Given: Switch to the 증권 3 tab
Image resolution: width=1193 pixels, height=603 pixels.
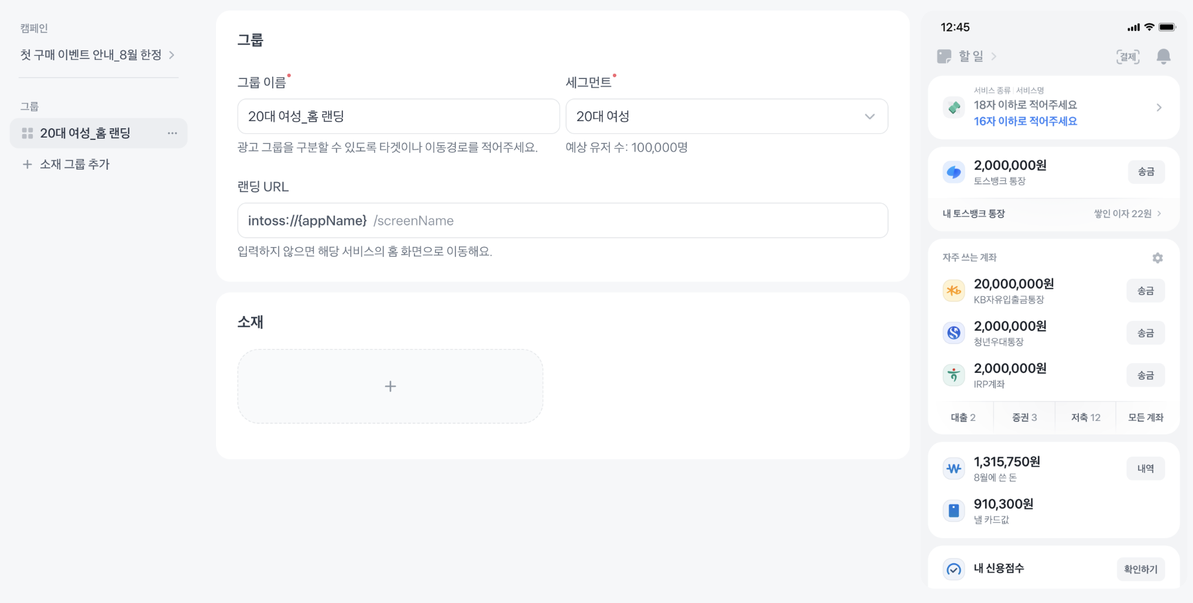Looking at the screenshot, I should [x=1024, y=417].
